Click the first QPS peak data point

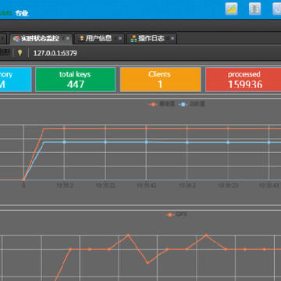click(128, 235)
